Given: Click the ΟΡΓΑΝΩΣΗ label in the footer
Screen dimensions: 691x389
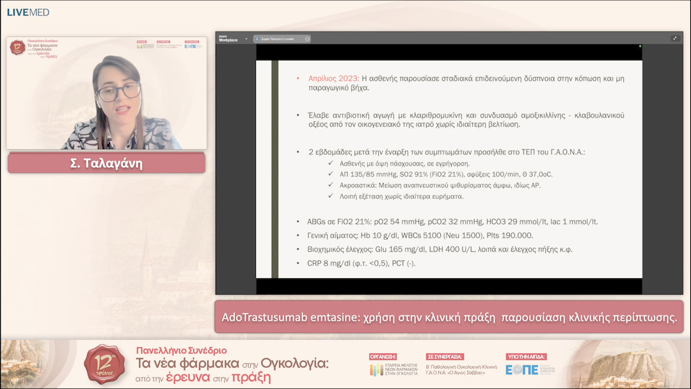Looking at the screenshot, I should point(383,356).
